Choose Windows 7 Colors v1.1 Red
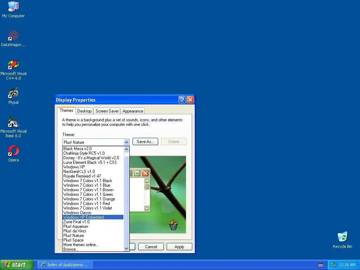Screen dimensions: 360x270 [x=93, y=204]
